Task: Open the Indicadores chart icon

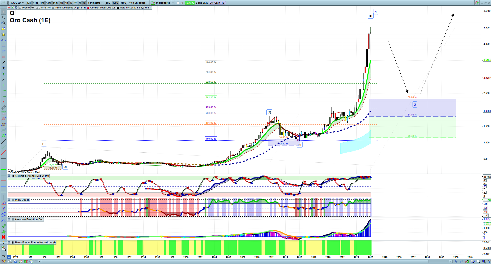Action: coord(153,3)
